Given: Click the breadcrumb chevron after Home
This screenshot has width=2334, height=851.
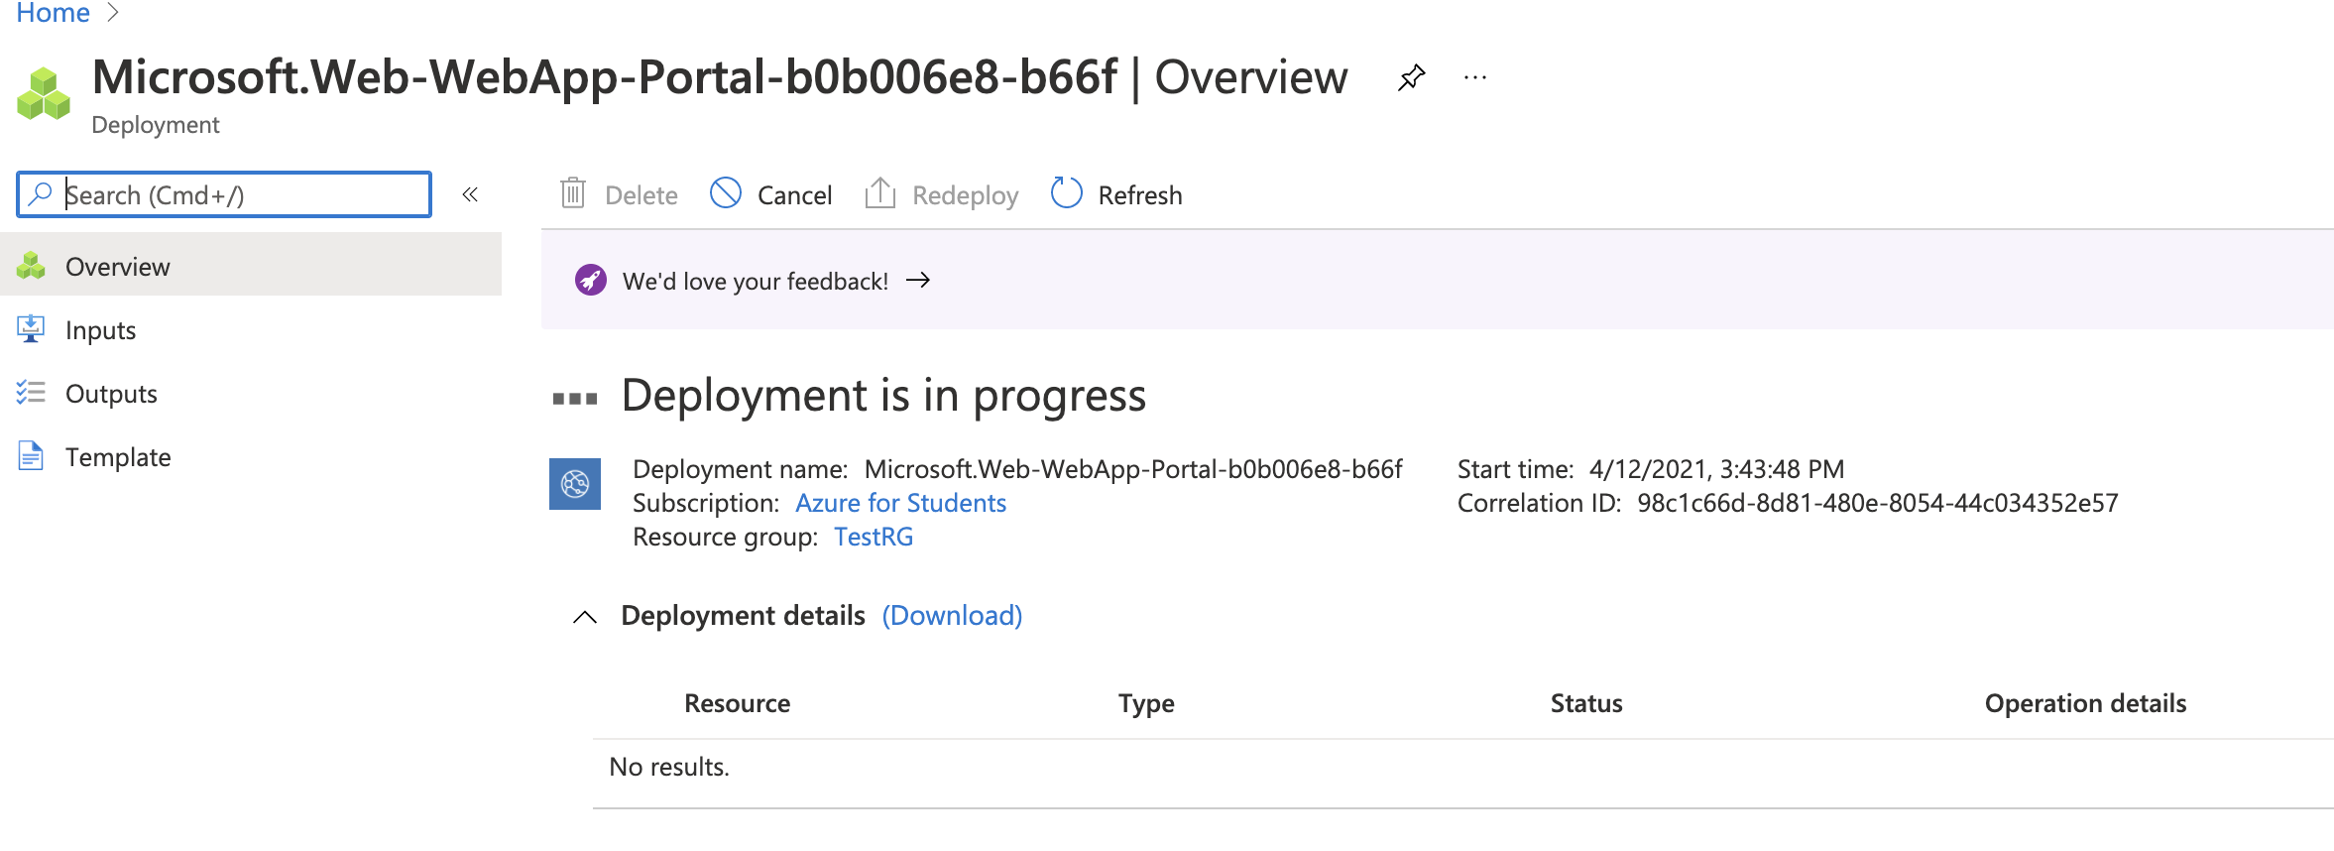Looking at the screenshot, I should (x=112, y=12).
